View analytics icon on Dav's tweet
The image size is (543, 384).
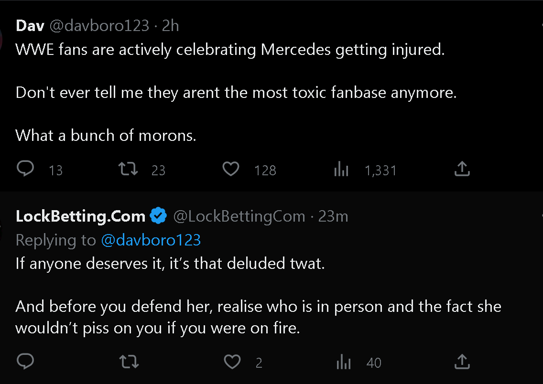pos(341,170)
